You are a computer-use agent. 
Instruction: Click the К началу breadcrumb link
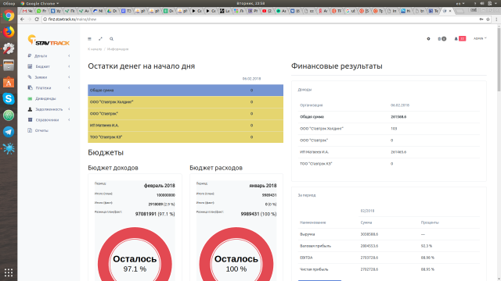pos(95,49)
